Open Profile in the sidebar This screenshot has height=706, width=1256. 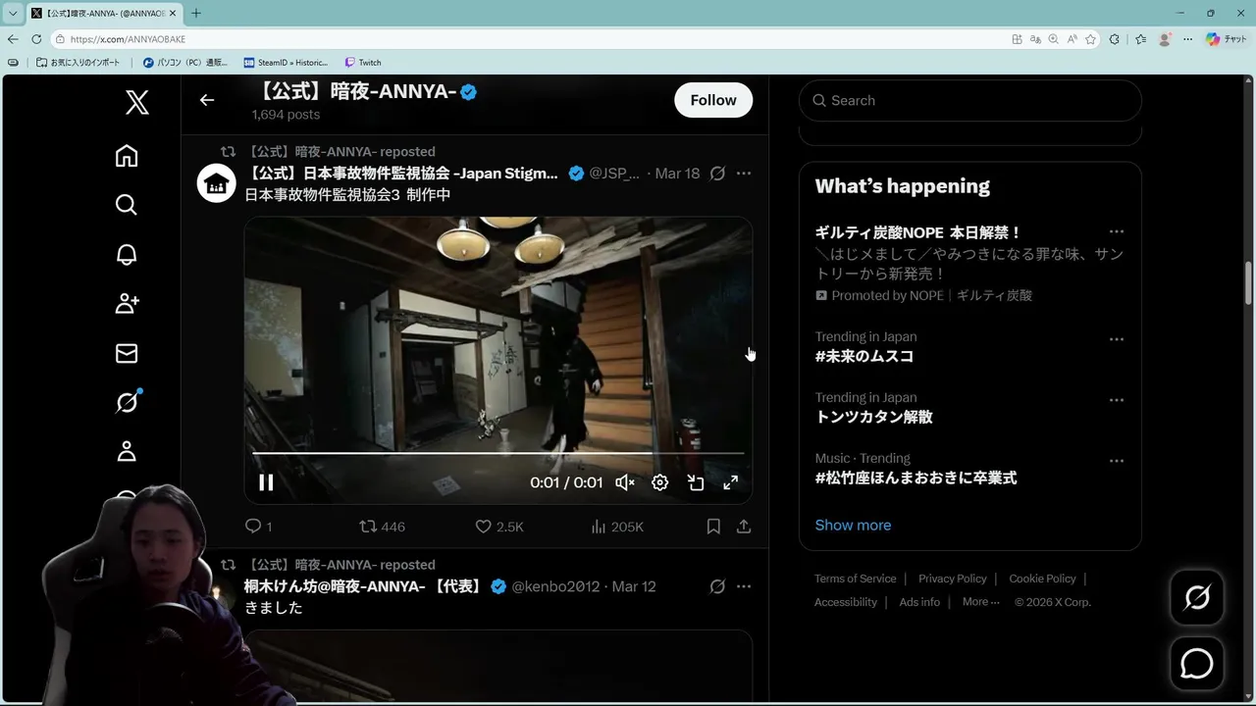pyautogui.click(x=127, y=451)
